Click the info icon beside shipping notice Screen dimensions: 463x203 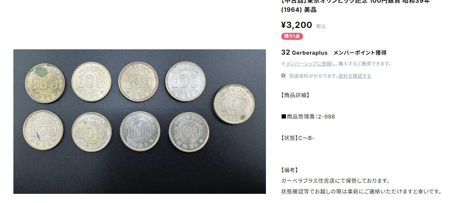[x=284, y=76]
